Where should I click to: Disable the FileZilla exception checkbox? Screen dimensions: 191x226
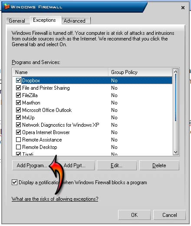18,95
